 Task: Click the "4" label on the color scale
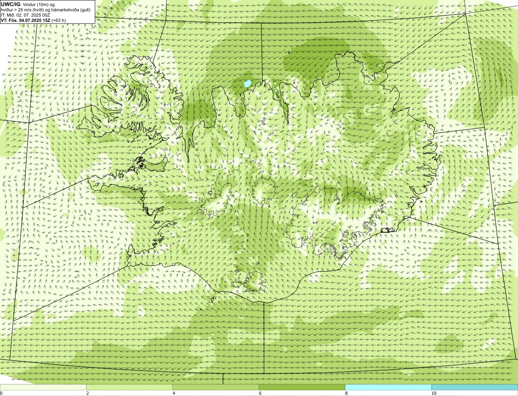click(174, 393)
